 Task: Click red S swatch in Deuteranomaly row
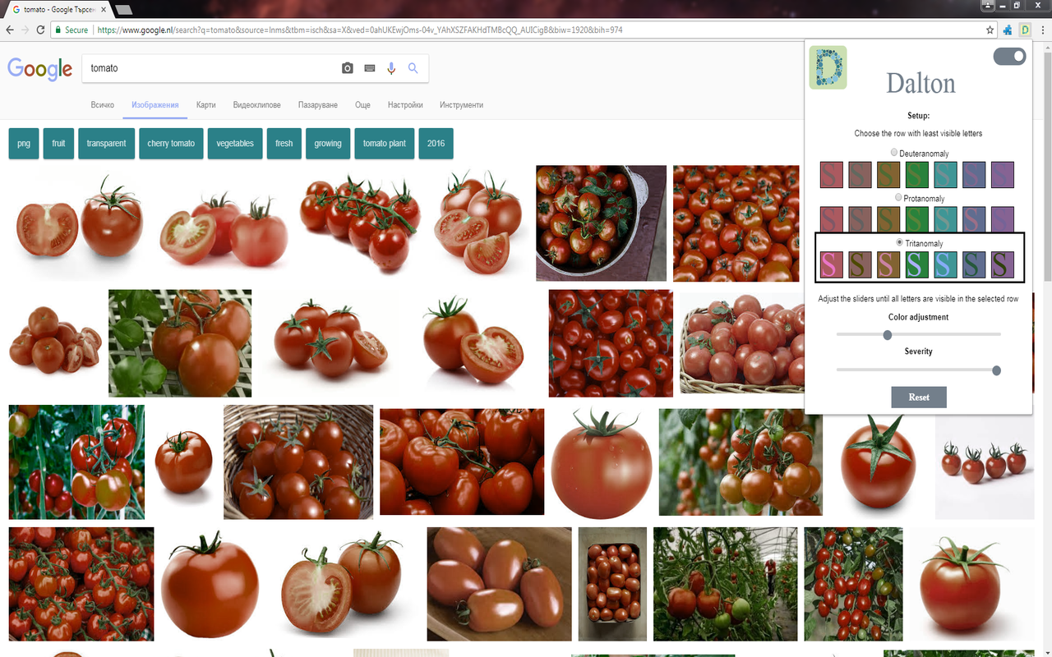(x=832, y=174)
